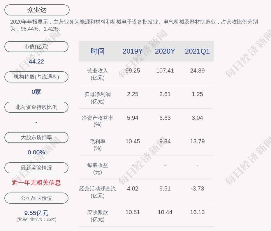
Task: Click the dash under 北向资金持股比例
Action: [x=36, y=122]
